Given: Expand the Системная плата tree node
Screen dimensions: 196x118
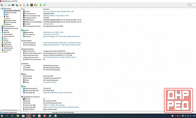Looking at the screenshot, I should tap(1, 26).
